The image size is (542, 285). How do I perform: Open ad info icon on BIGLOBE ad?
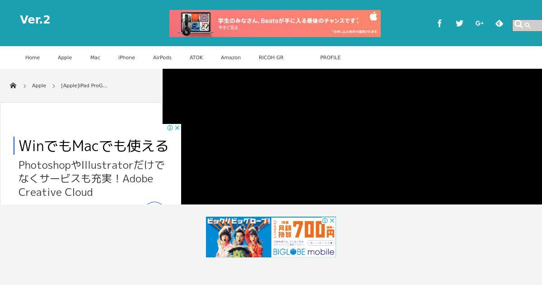[325, 220]
